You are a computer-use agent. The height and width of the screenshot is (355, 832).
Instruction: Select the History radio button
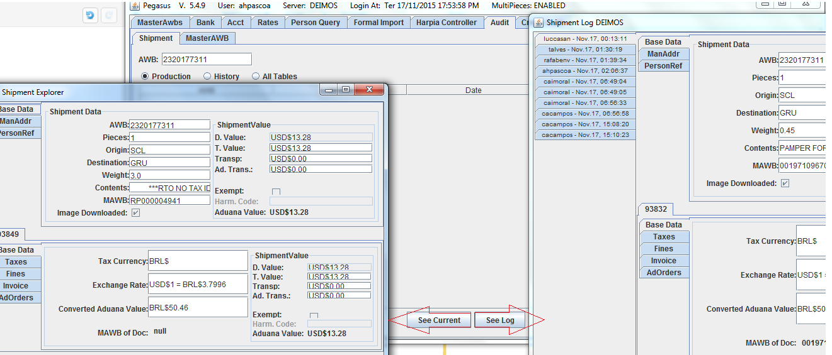coord(207,76)
